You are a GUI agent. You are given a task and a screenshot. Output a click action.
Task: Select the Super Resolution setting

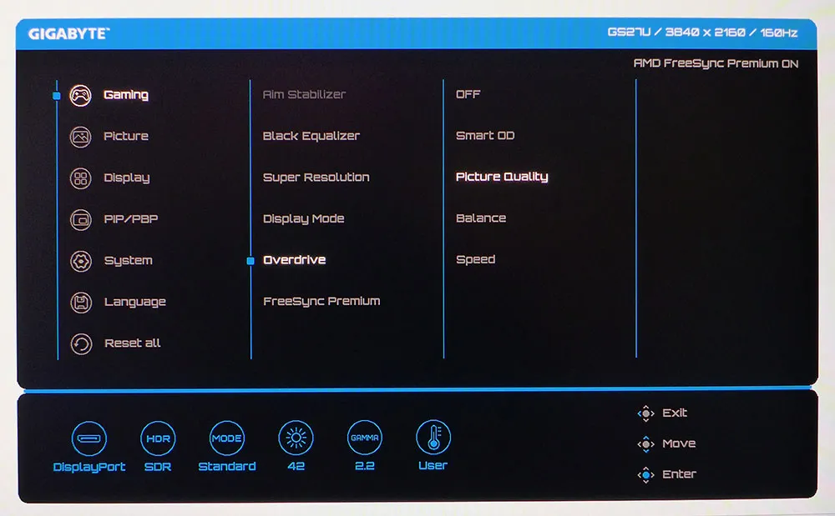(316, 178)
